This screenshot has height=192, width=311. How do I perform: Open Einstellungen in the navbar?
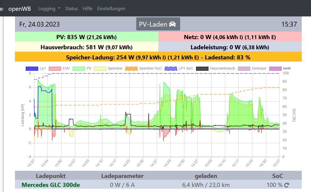point(111,9)
